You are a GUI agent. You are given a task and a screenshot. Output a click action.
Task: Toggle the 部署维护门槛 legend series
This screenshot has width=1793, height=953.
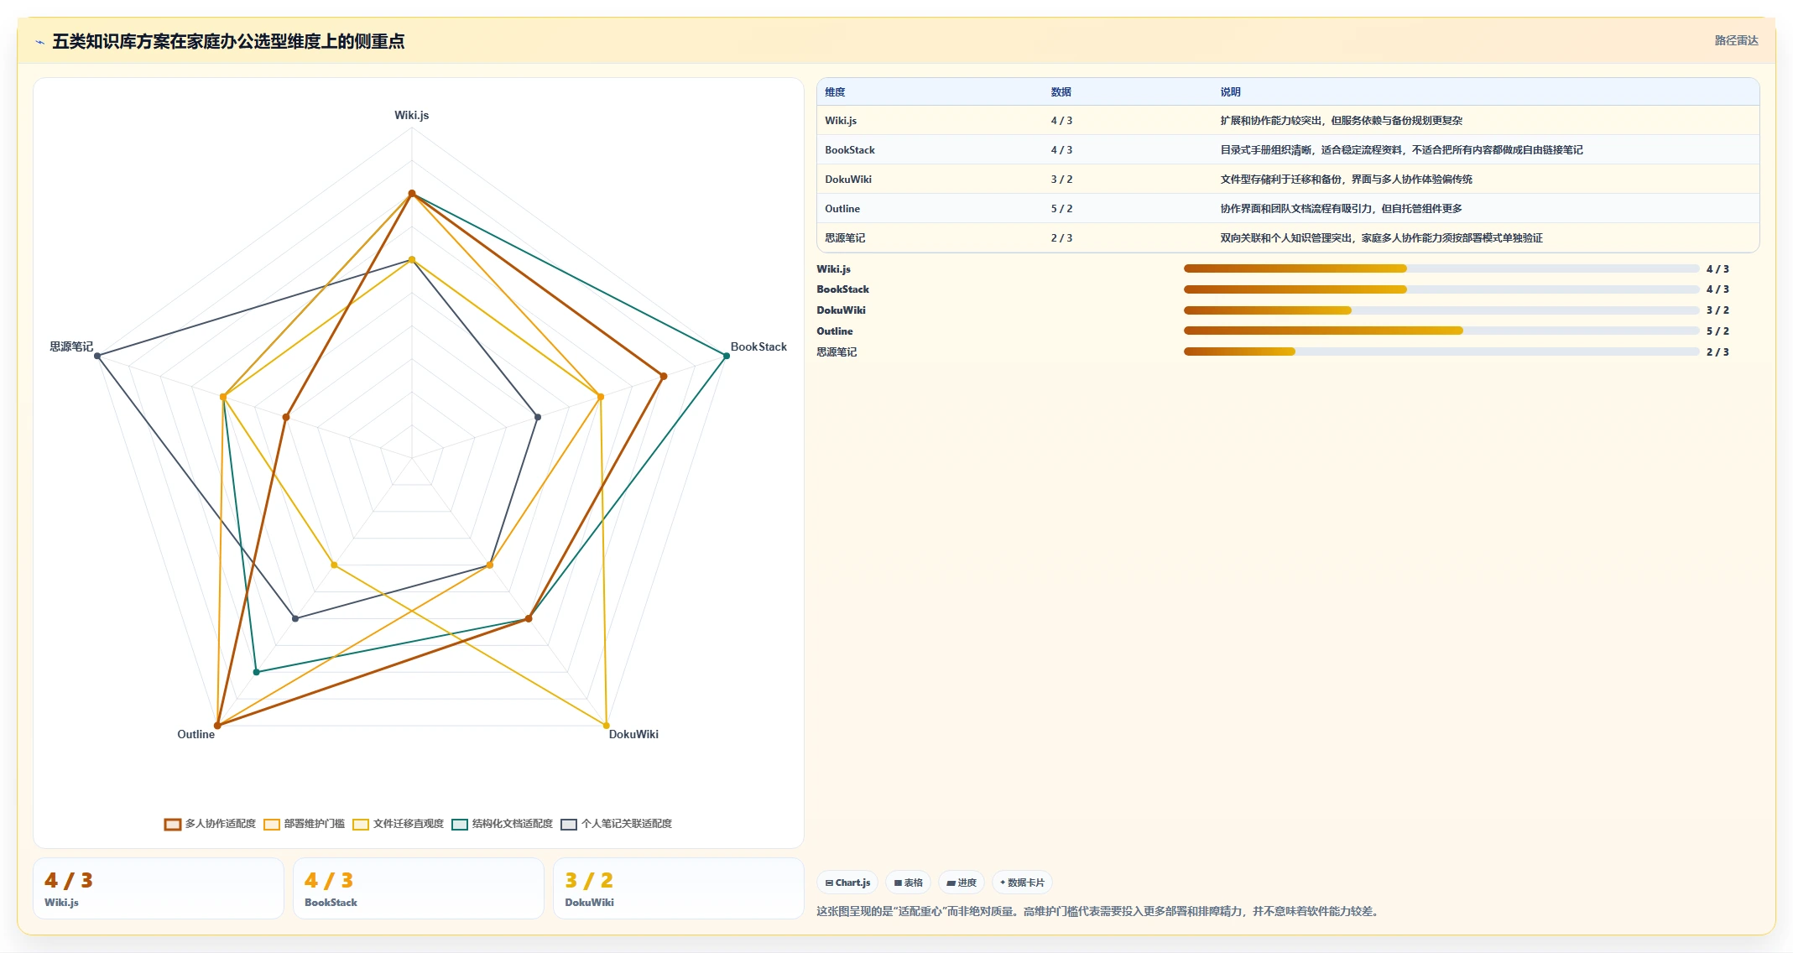(x=304, y=824)
